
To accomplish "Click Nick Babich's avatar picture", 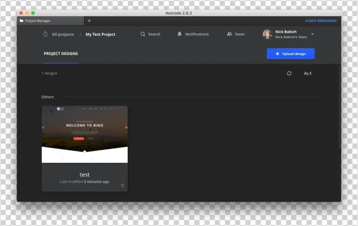I will pyautogui.click(x=267, y=34).
